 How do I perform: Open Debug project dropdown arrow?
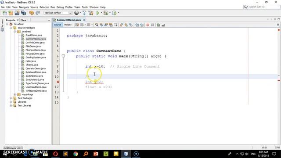click(x=110, y=13)
